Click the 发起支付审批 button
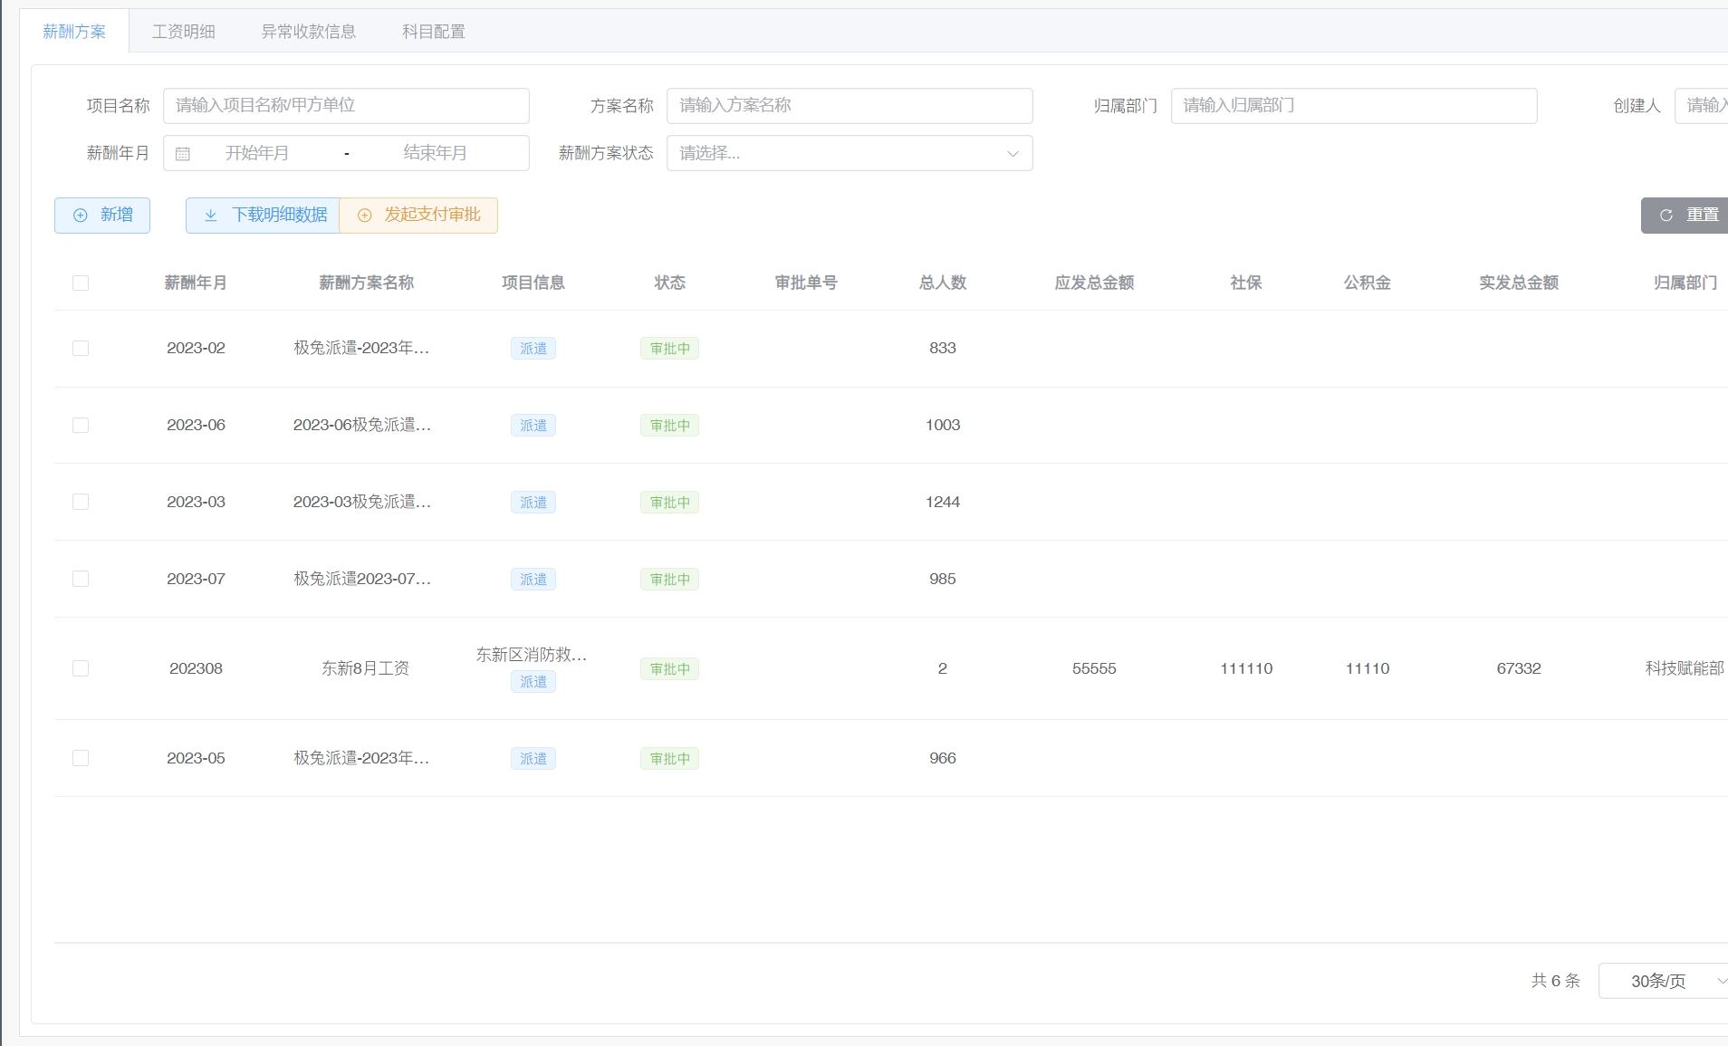Screen dimensions: 1728x1046 point(418,216)
